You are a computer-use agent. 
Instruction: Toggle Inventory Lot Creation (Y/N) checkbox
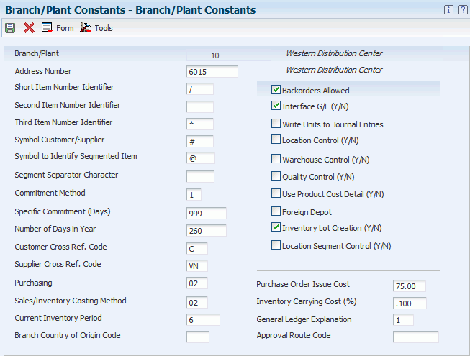(x=276, y=227)
